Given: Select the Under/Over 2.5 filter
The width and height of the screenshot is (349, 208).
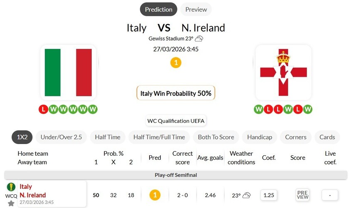Looking at the screenshot, I should tap(61, 137).
